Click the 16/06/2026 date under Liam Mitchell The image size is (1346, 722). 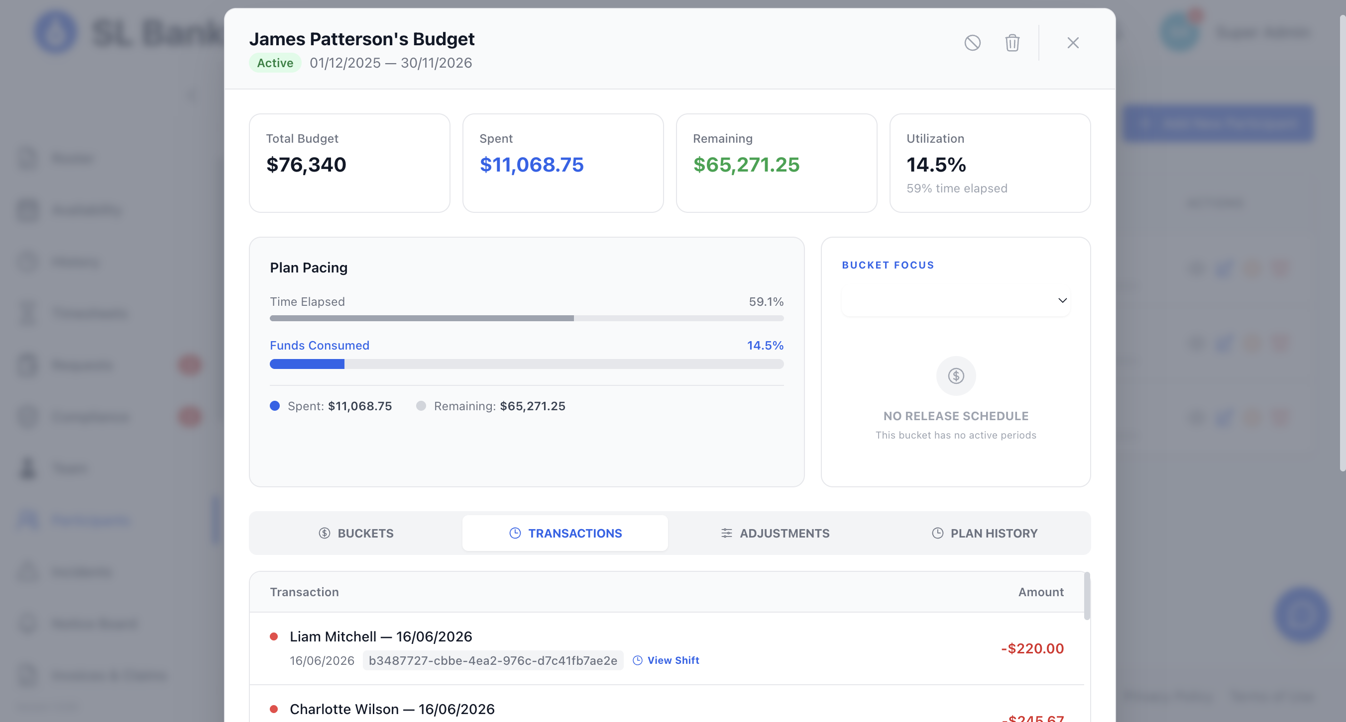pos(322,660)
